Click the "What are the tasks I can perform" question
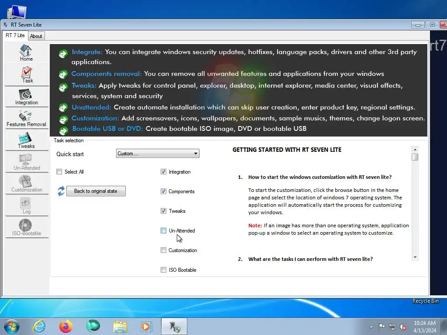 [310, 259]
